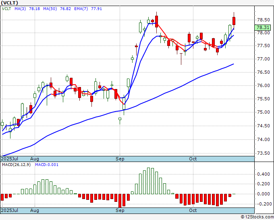This screenshot has width=274, height=220.
Task: Click the 78.50 price axis label
Action: 264,20
